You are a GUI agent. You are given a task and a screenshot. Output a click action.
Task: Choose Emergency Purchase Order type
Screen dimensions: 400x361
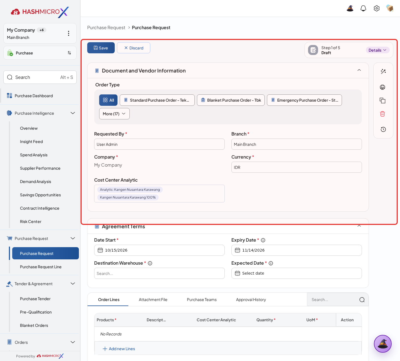pyautogui.click(x=304, y=100)
